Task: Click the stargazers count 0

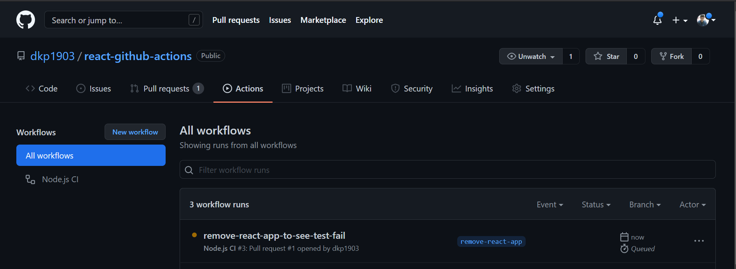Action: point(636,56)
